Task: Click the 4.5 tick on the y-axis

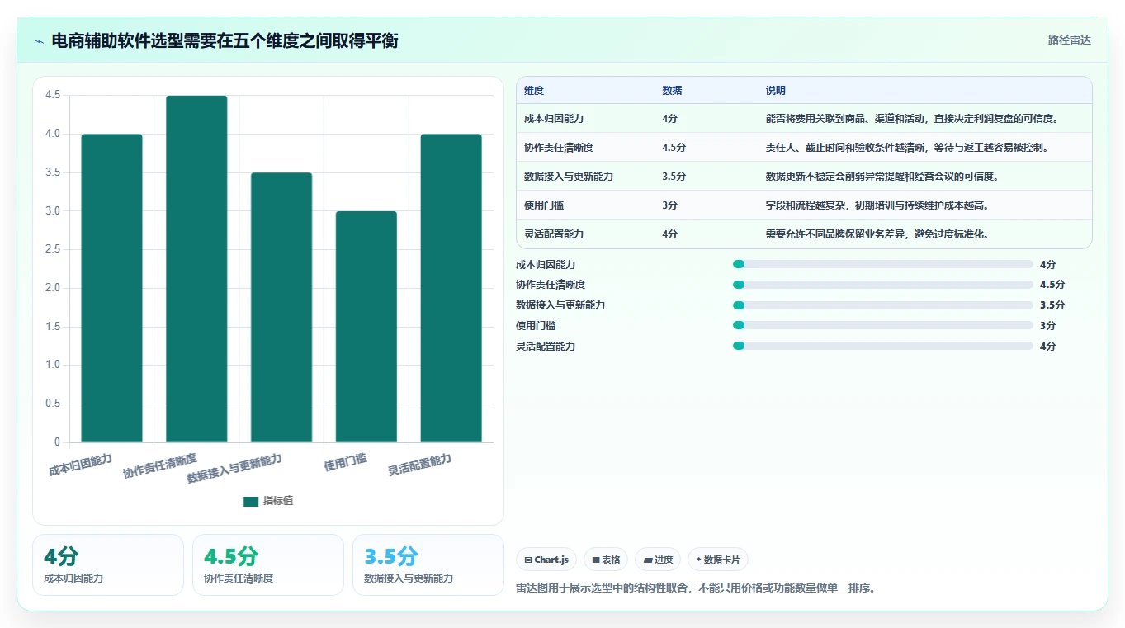Action: pyautogui.click(x=53, y=95)
